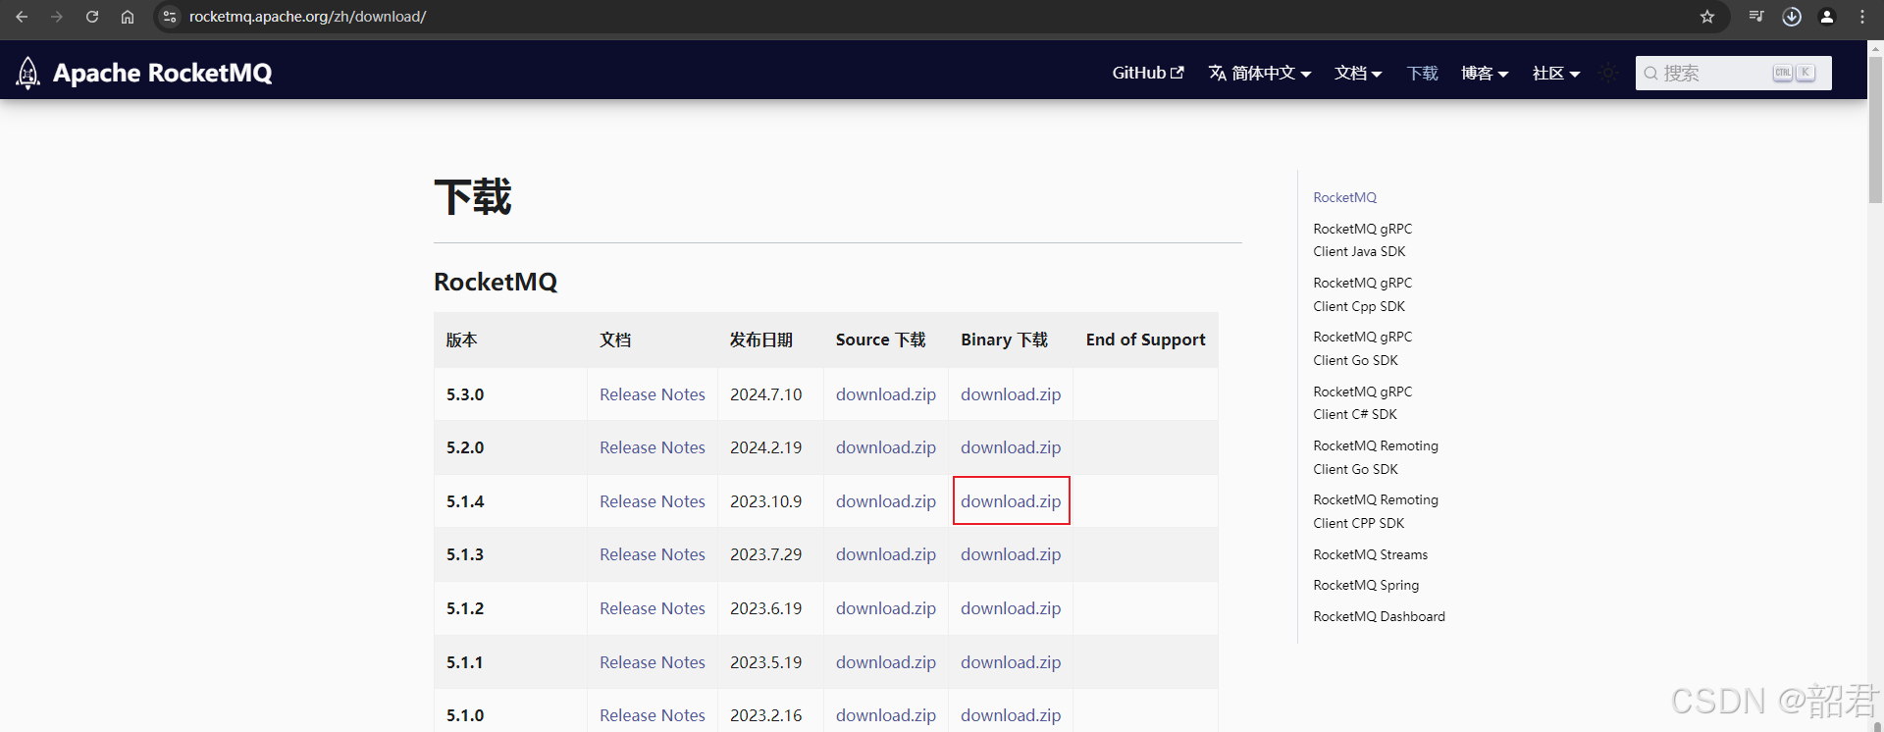Jump to RocketMQ Spring section
Image resolution: width=1884 pixels, height=732 pixels.
[x=1366, y=585]
